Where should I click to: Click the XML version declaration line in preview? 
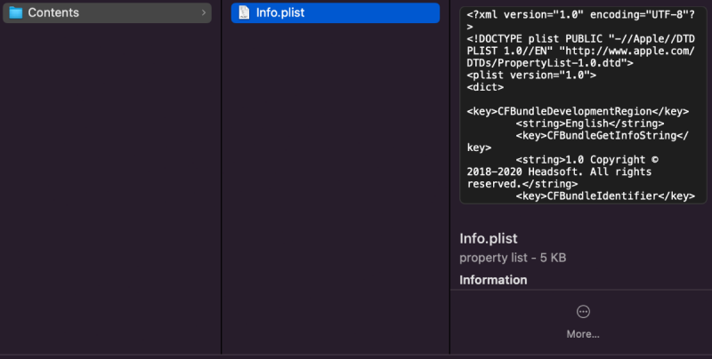[x=568, y=15]
